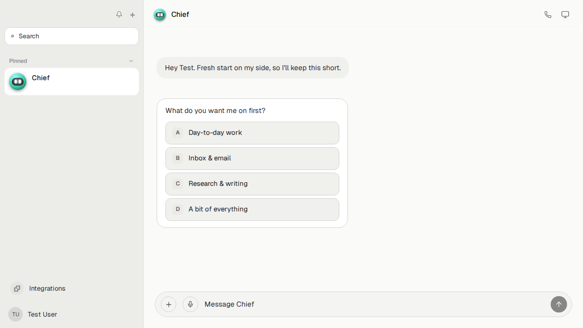This screenshot has height=328, width=583.
Task: Pick option C Research & writing
Action: pyautogui.click(x=252, y=184)
